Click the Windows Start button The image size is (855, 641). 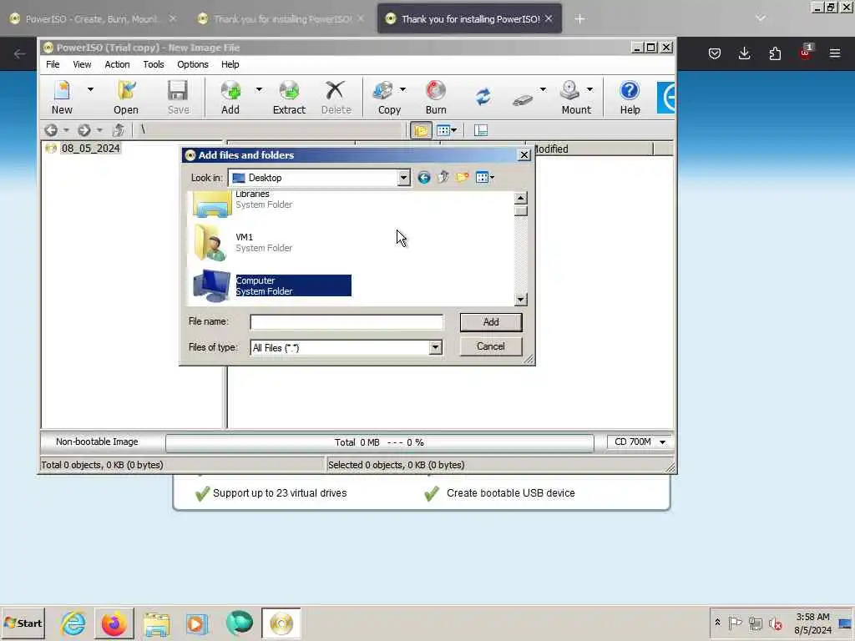23,623
